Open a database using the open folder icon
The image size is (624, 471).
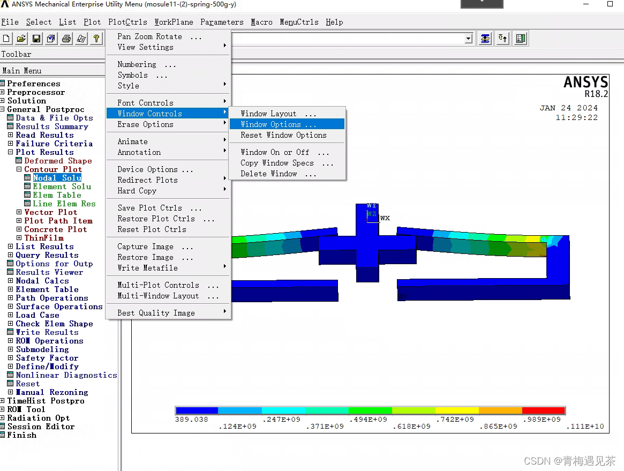[x=21, y=38]
